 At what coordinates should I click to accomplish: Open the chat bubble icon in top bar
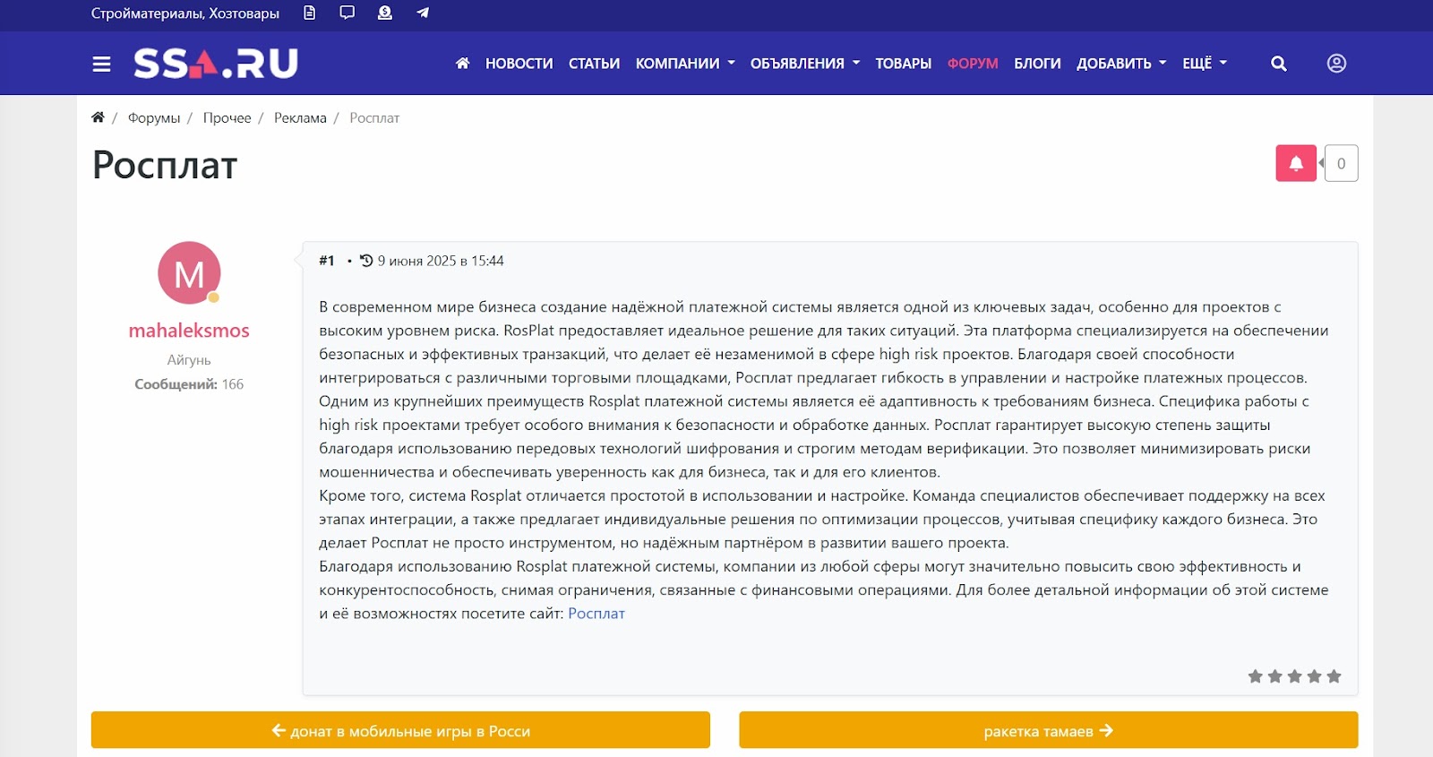click(347, 13)
